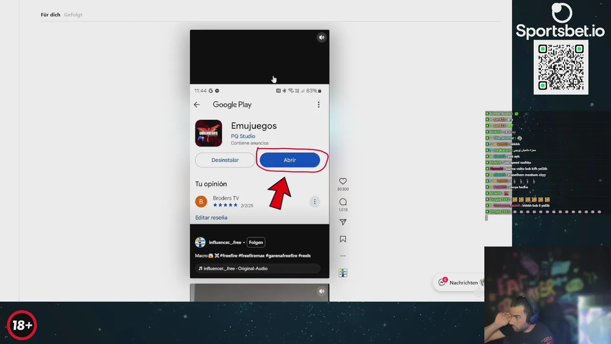This screenshot has height=344, width=611.
Task: Click the Broders TV reviewer avatar
Action: click(x=201, y=202)
